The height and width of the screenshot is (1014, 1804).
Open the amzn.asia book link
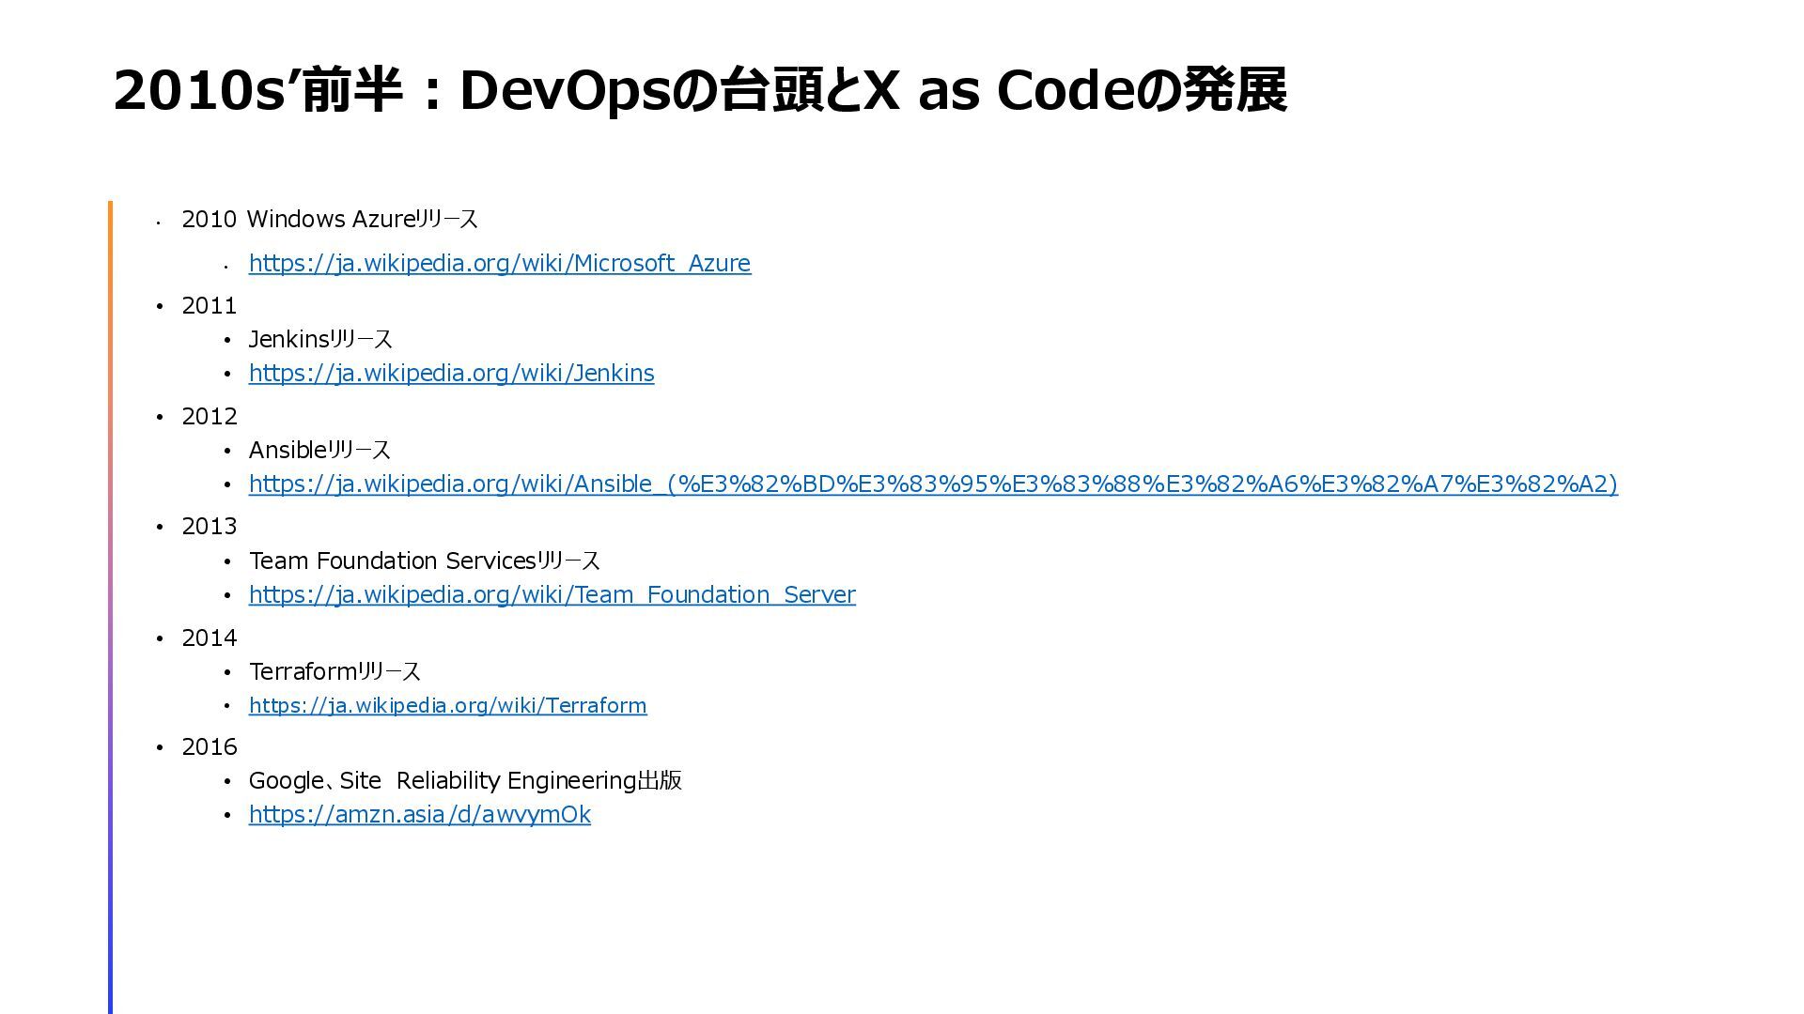point(419,815)
